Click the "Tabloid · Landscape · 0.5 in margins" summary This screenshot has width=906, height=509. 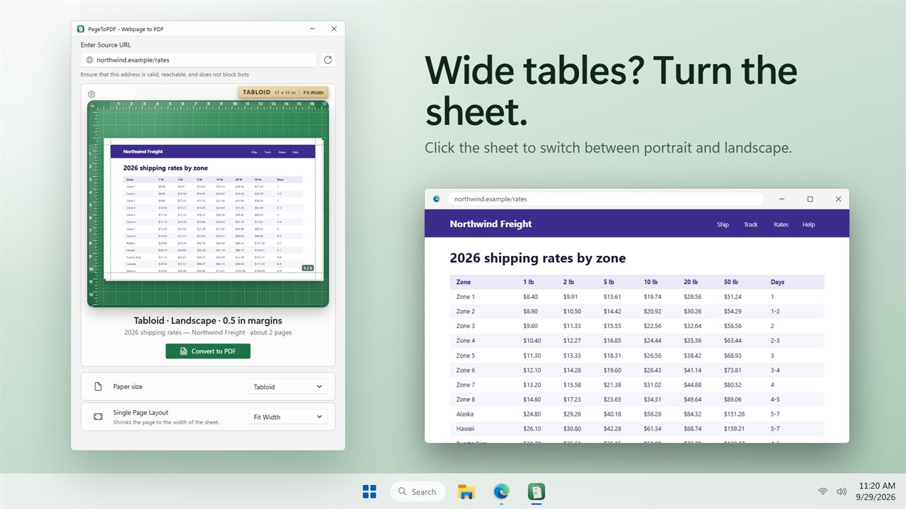click(x=208, y=320)
